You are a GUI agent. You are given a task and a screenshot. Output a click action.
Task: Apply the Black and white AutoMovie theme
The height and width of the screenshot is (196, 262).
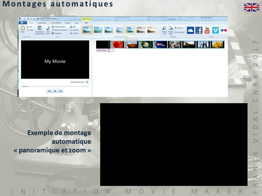[141, 30]
